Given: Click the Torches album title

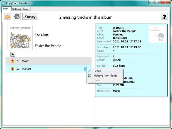Looking at the screenshot, I should 42,34.
